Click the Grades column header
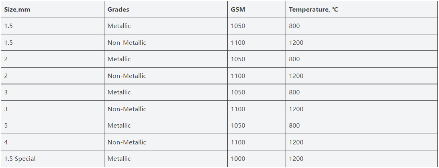 (166, 10)
